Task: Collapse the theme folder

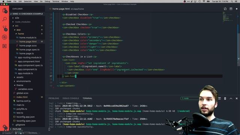Action: point(20,85)
